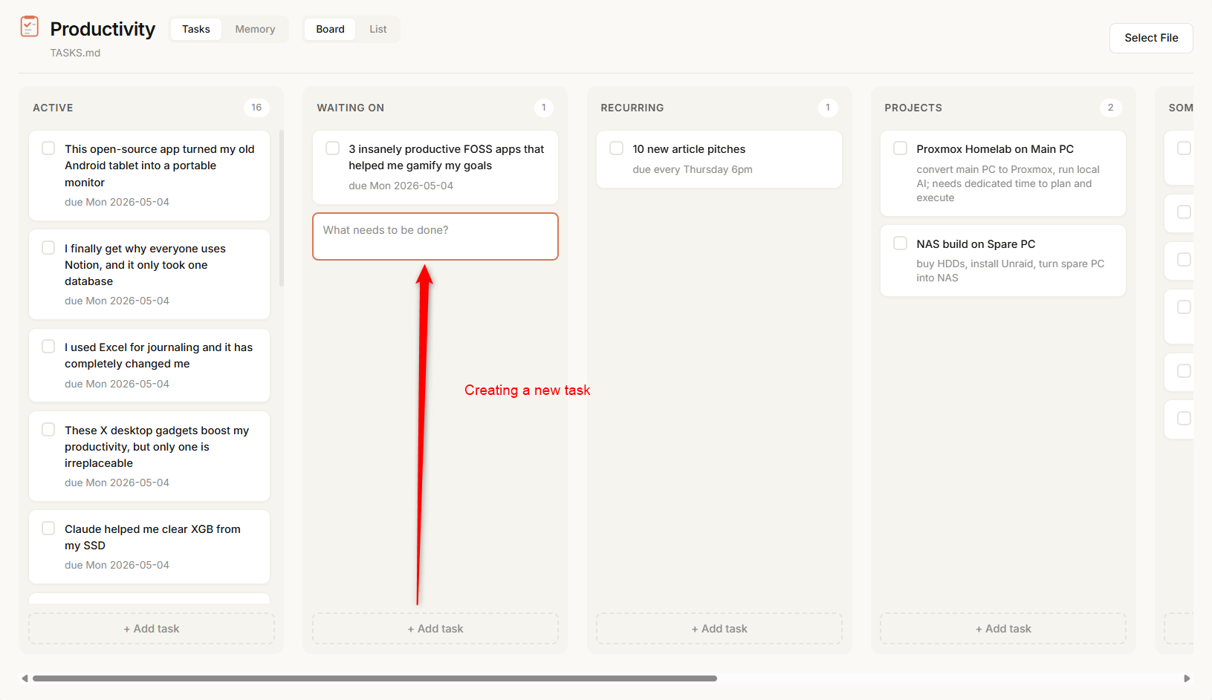Viewport: 1212px width, 700px height.
Task: Click 'Claude helped me clear XGB from my SSD' title
Action: (152, 537)
